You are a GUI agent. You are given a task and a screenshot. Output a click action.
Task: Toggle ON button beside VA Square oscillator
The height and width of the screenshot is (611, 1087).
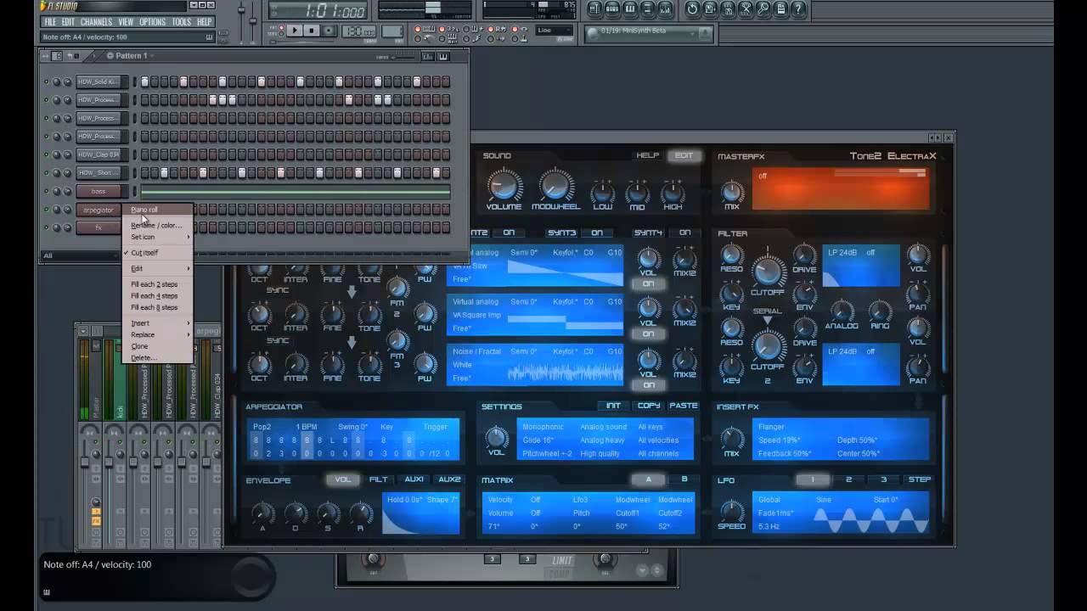[648, 334]
